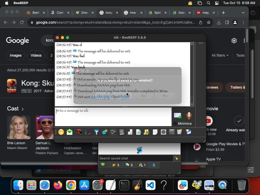Check the Minimize checkbox in BeeBEEP chat

pyautogui.click(x=175, y=123)
